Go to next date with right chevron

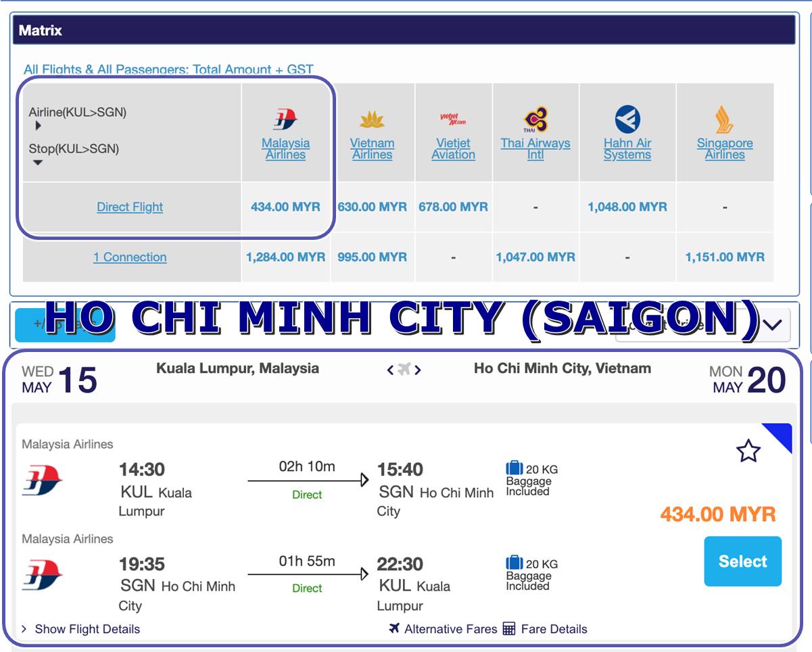[x=418, y=370]
